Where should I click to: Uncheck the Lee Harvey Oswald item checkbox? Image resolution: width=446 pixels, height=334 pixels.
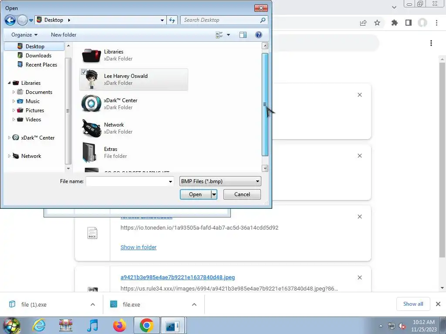84,72
